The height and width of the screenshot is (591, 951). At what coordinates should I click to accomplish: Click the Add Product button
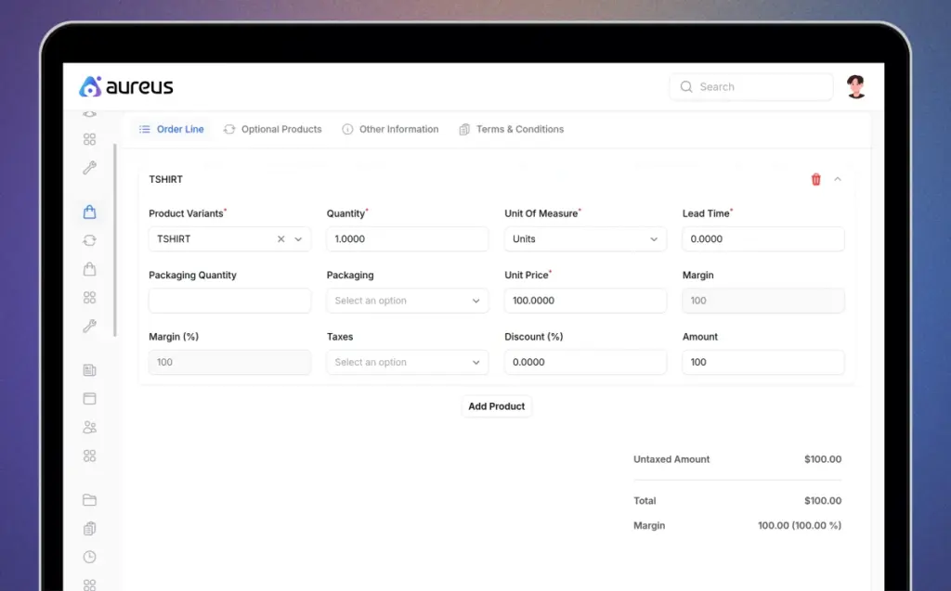[496, 406]
